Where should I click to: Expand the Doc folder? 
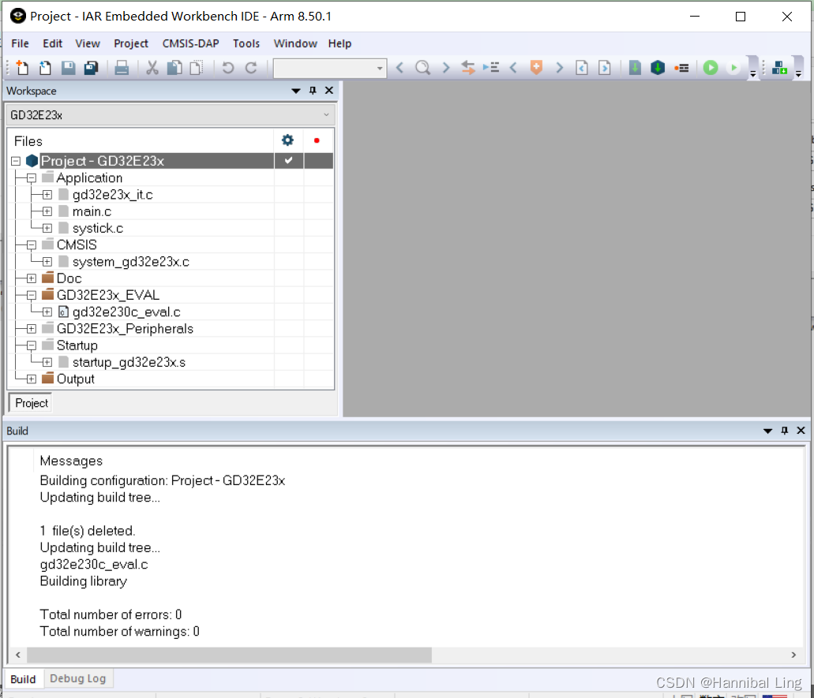point(32,278)
